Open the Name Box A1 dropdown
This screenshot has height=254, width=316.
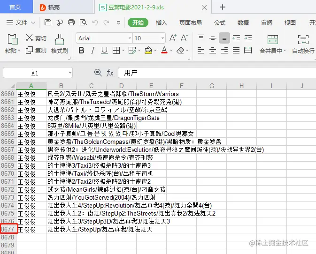click(x=70, y=73)
